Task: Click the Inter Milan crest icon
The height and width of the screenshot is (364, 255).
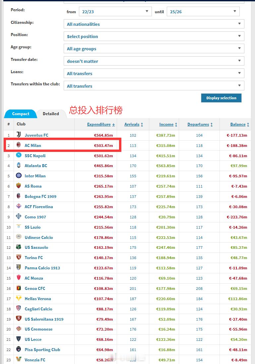Action: [x=19, y=175]
